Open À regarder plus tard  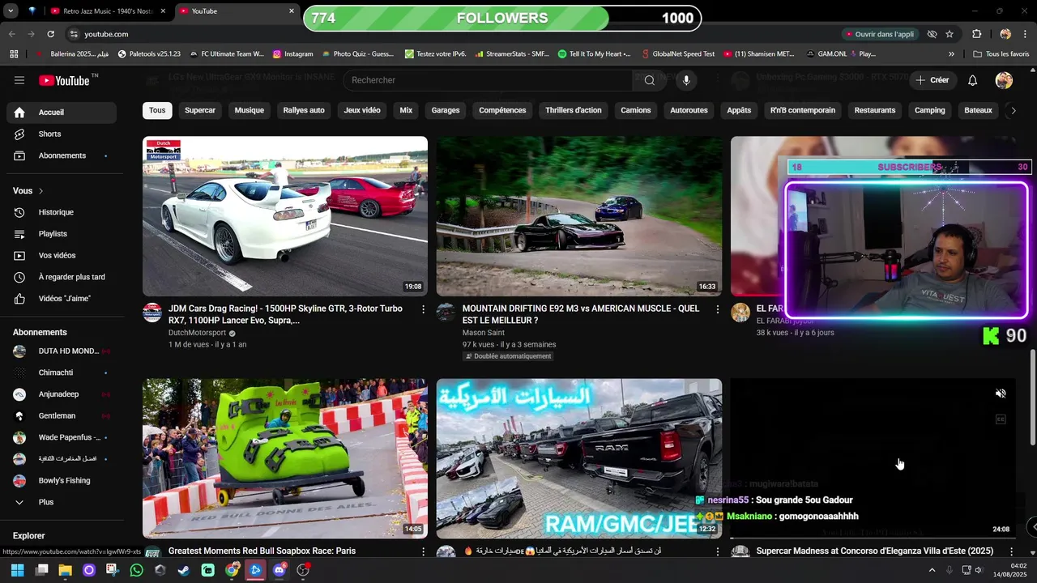[62, 277]
